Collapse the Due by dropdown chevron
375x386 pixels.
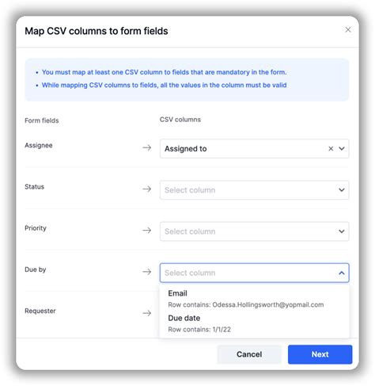pyautogui.click(x=342, y=273)
